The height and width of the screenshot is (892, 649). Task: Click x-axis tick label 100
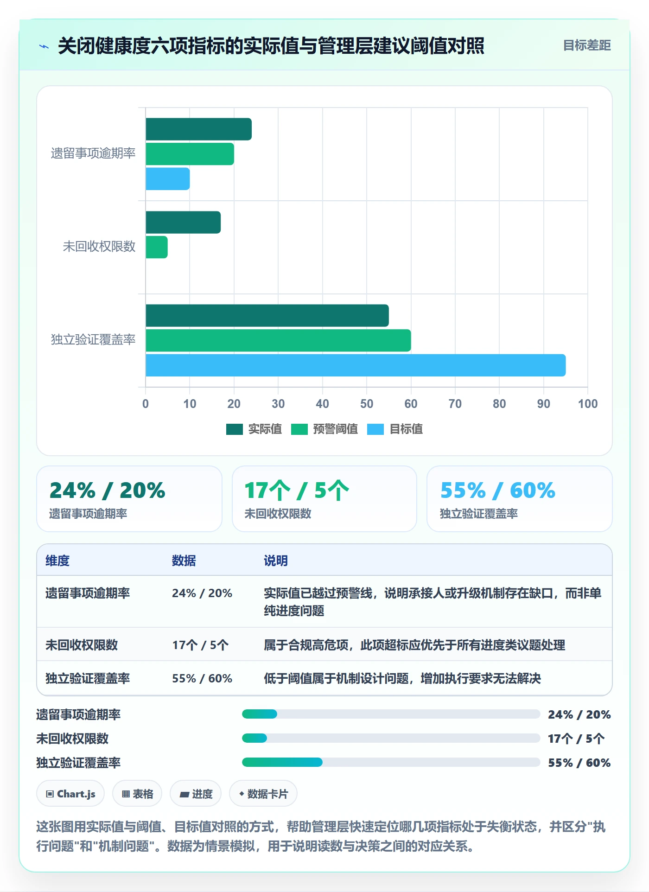(x=588, y=404)
